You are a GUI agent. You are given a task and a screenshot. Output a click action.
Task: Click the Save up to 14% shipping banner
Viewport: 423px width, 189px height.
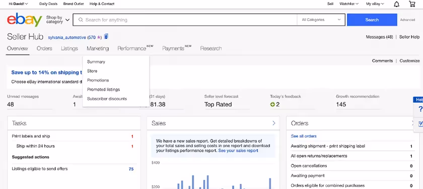point(47,73)
